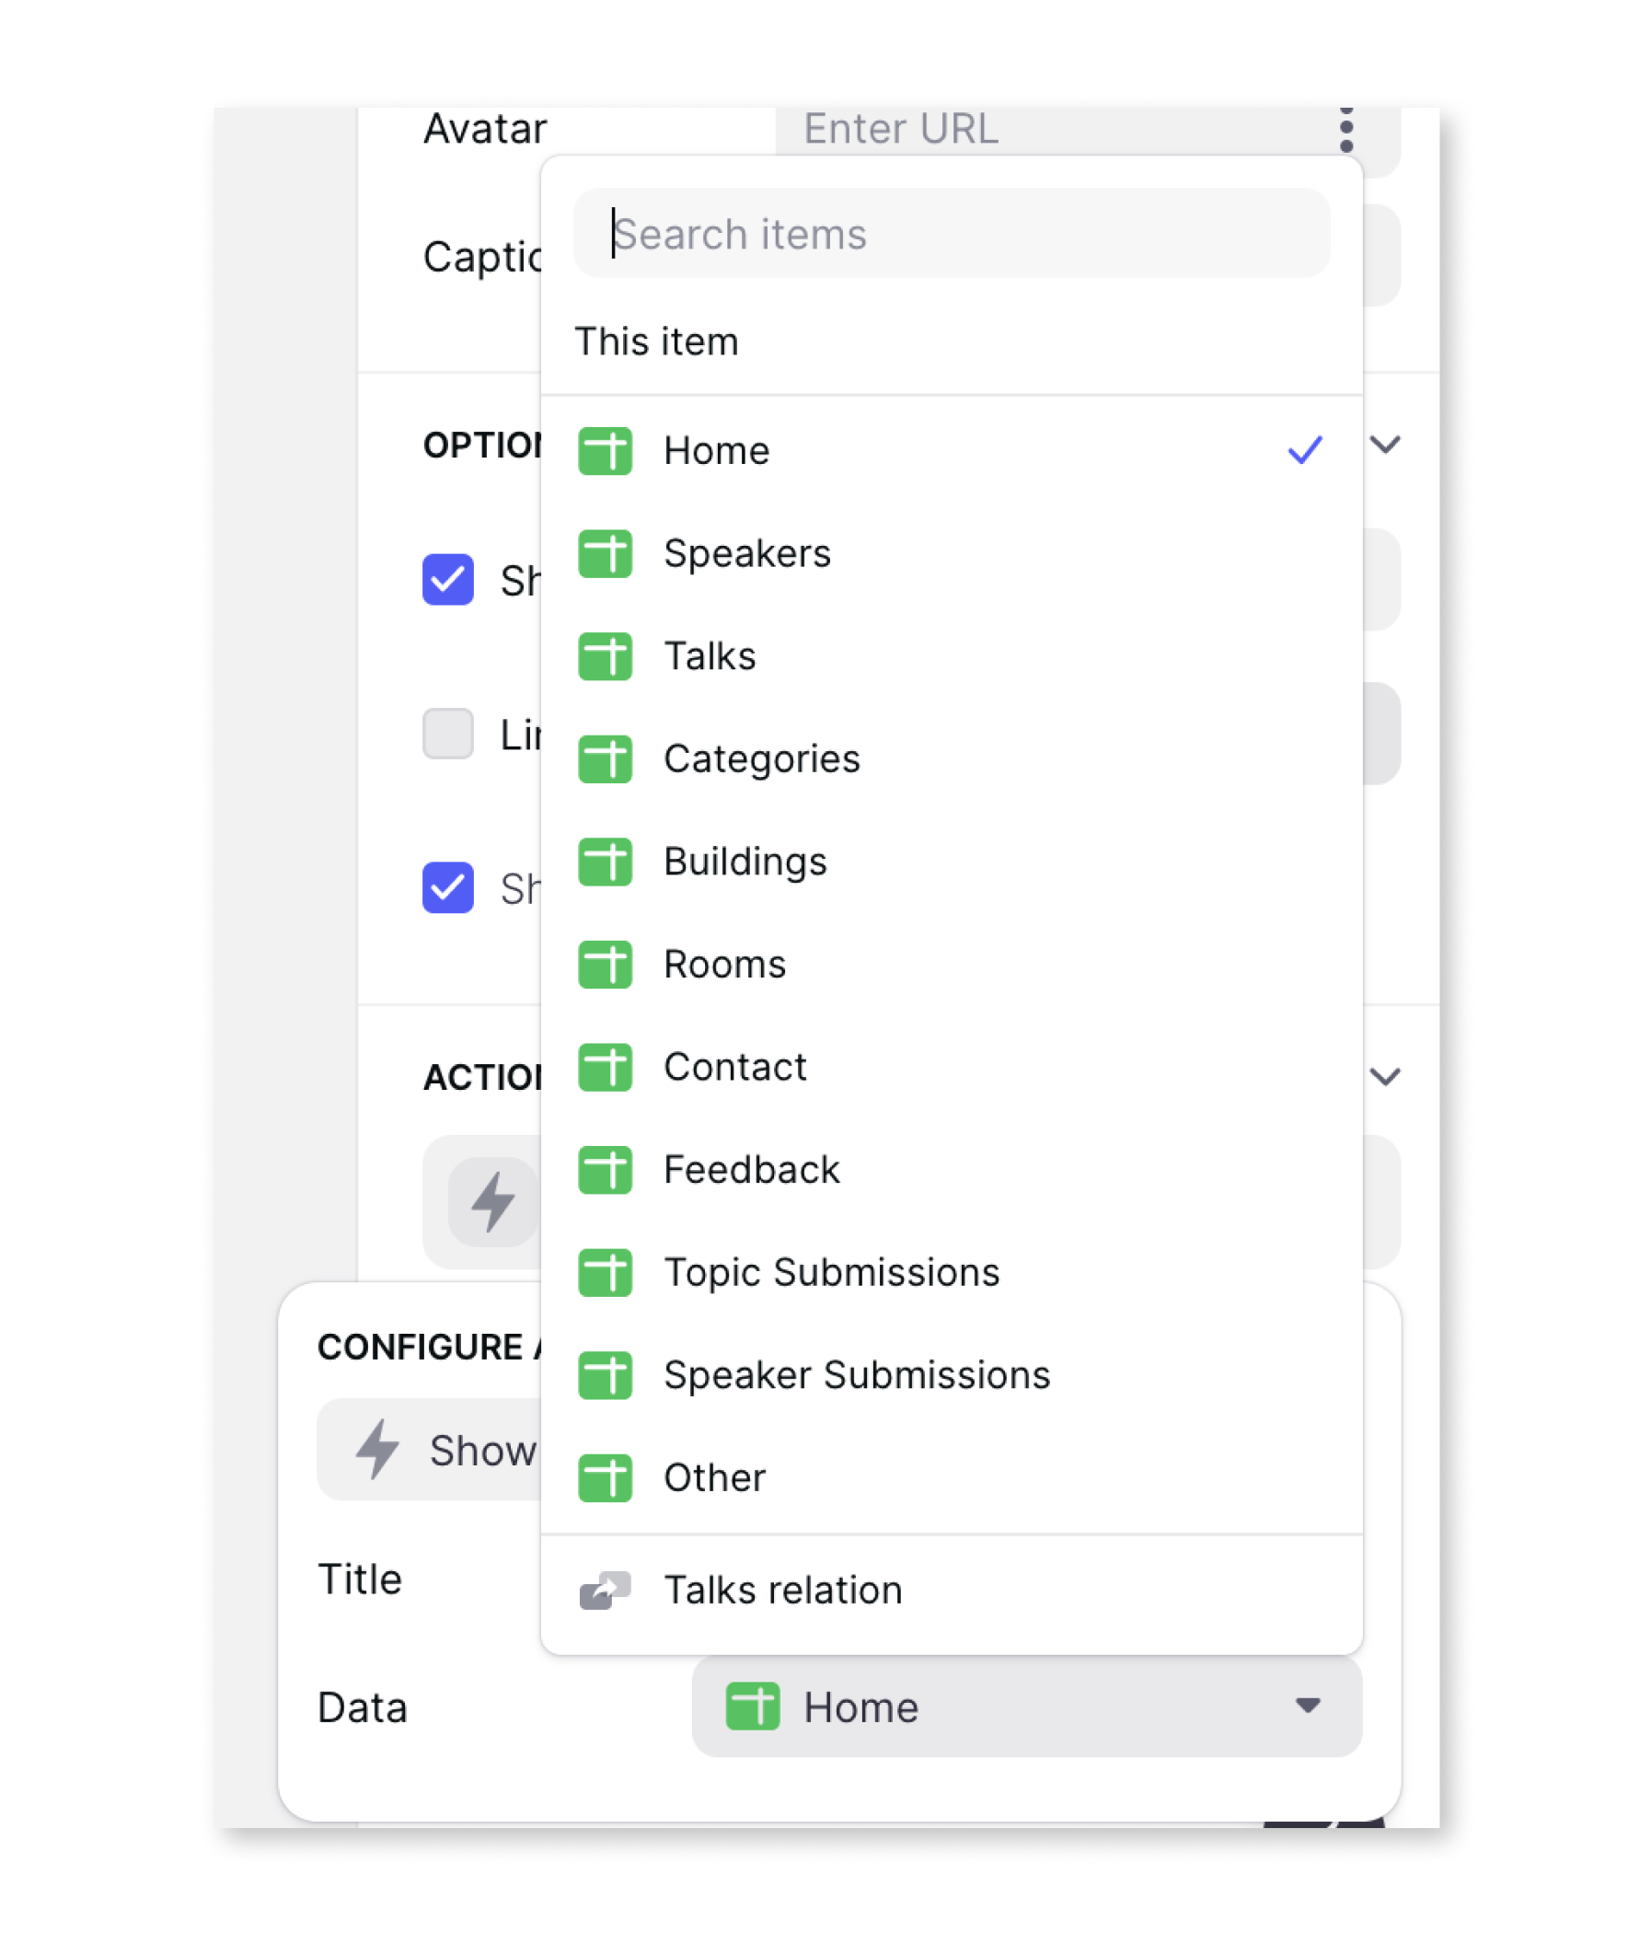The width and height of the screenshot is (1651, 1933).
Task: Select Topic Submissions entry
Action: 830,1272
